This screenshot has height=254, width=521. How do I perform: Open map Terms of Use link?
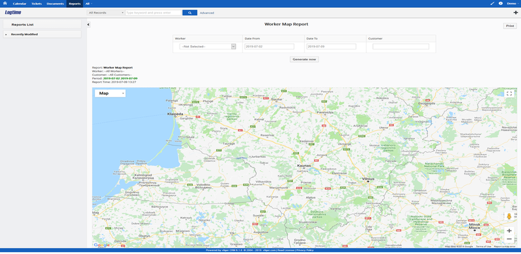[x=483, y=246]
